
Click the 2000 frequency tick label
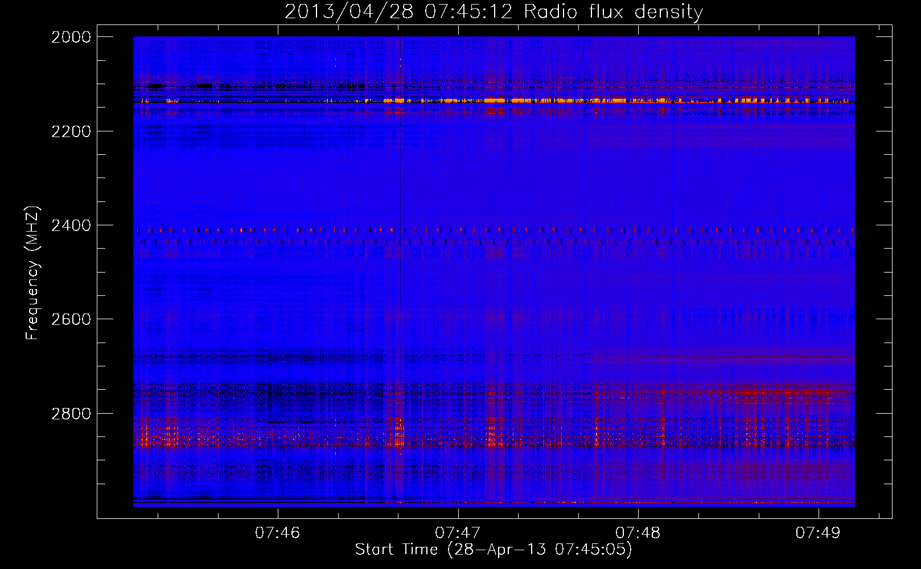(x=71, y=37)
